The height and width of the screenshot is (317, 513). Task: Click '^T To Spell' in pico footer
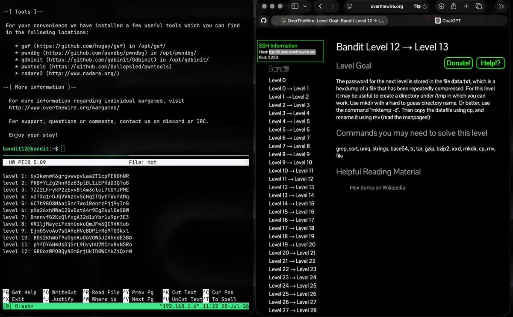[x=220, y=299]
